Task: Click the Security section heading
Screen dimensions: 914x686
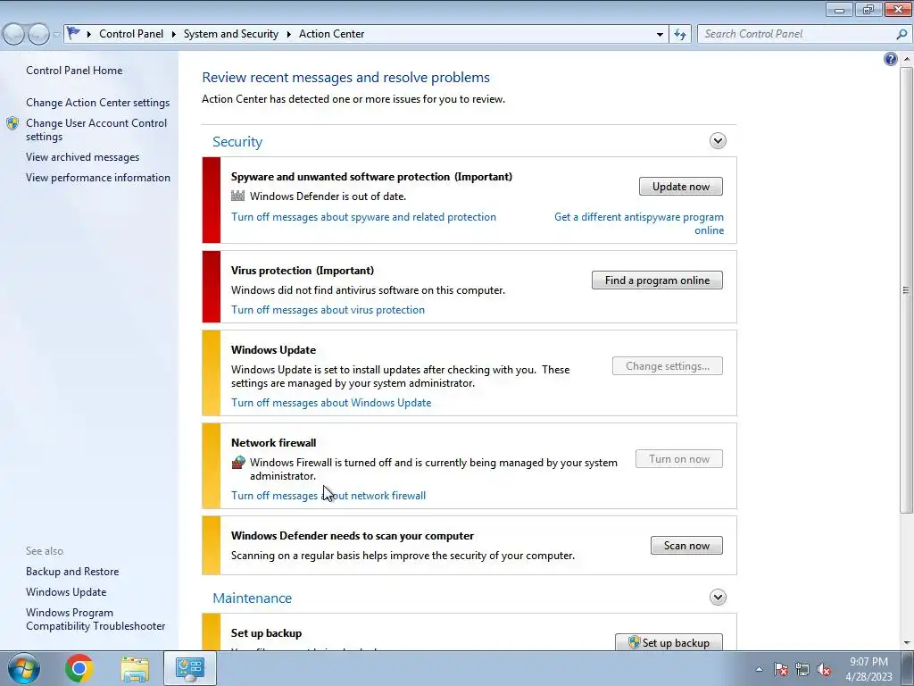Action: [x=237, y=141]
